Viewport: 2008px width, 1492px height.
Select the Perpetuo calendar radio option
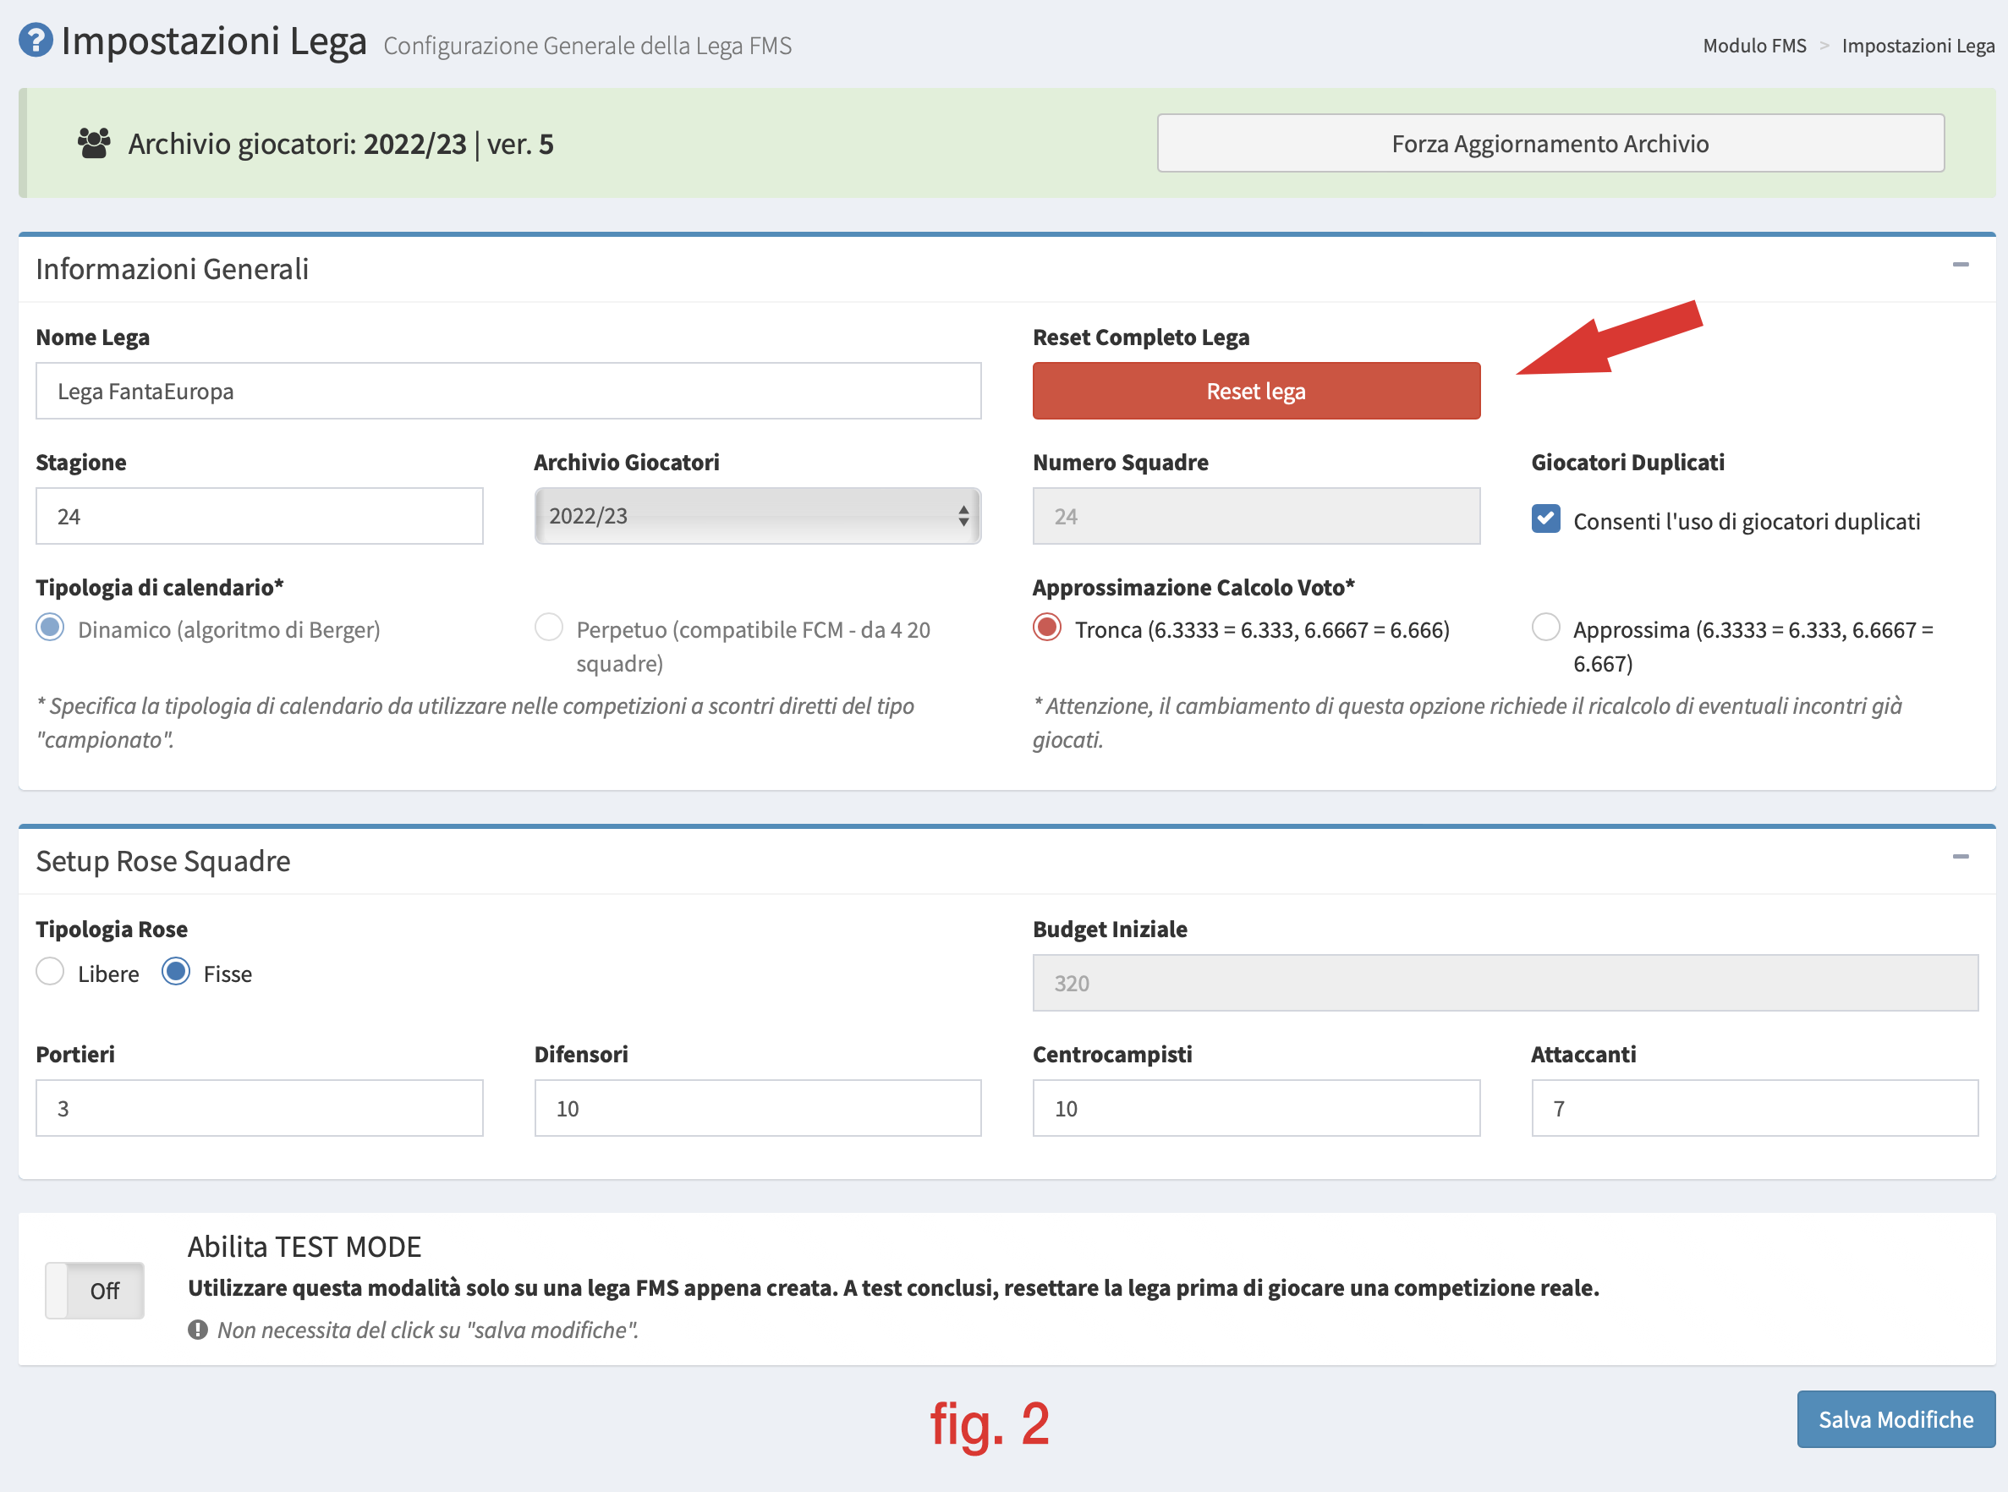tap(548, 628)
